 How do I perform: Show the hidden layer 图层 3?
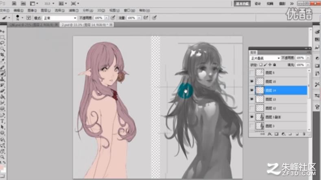[x=252, y=126]
